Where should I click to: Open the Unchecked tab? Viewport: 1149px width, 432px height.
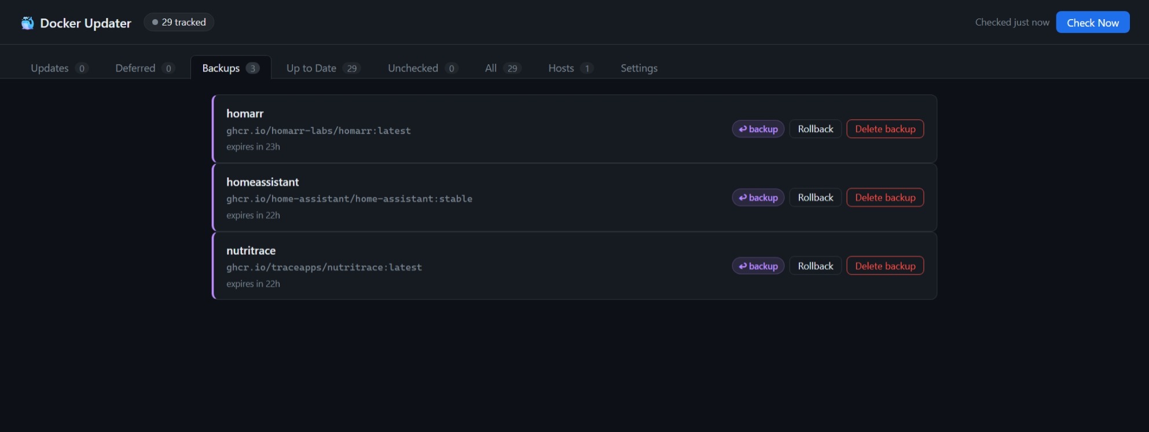tap(423, 68)
